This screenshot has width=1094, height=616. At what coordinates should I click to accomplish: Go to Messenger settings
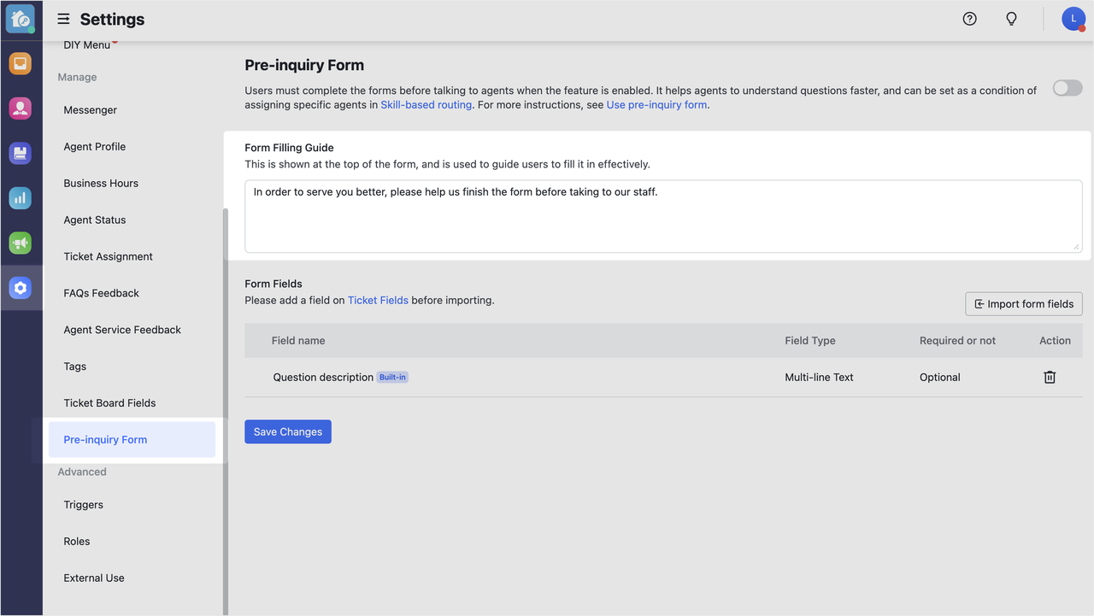(91, 110)
